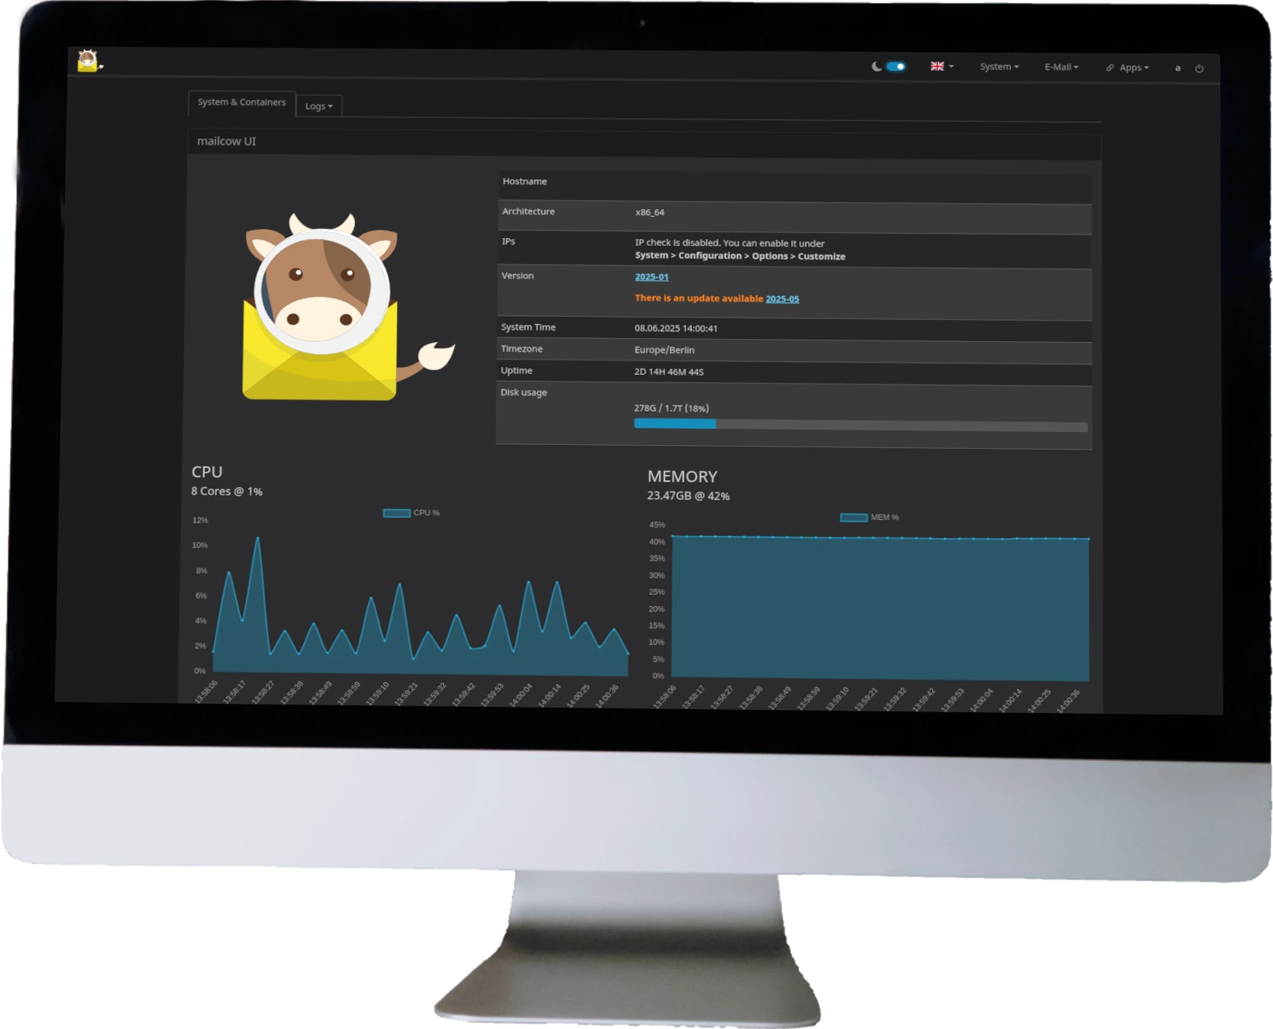The width and height of the screenshot is (1273, 1029).
Task: Select the System & Containers tab
Action: pos(241,102)
